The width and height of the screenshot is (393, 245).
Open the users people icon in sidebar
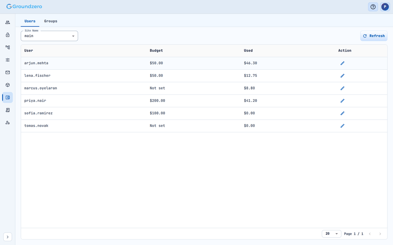click(x=7, y=22)
